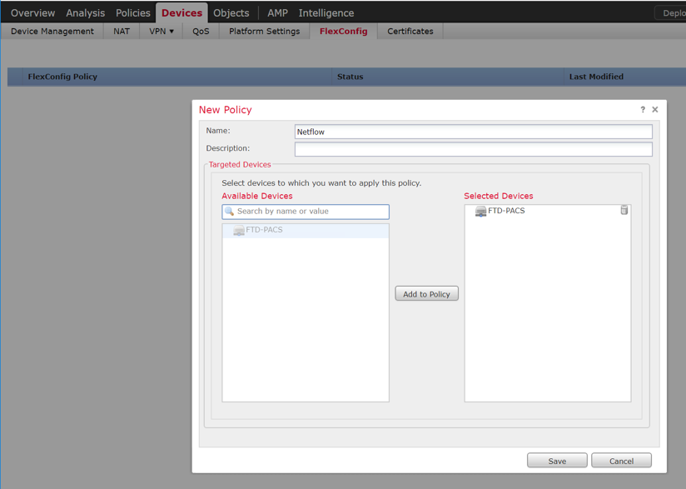Open the Objects menu
Image resolution: width=686 pixels, height=489 pixels.
[x=231, y=12]
